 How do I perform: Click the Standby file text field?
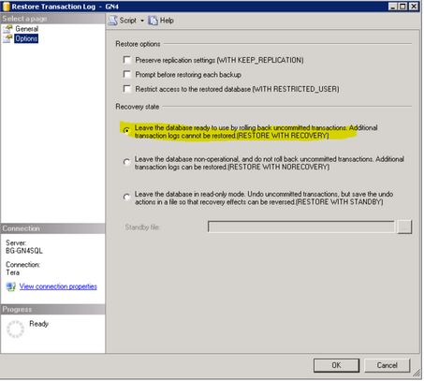coord(301,227)
